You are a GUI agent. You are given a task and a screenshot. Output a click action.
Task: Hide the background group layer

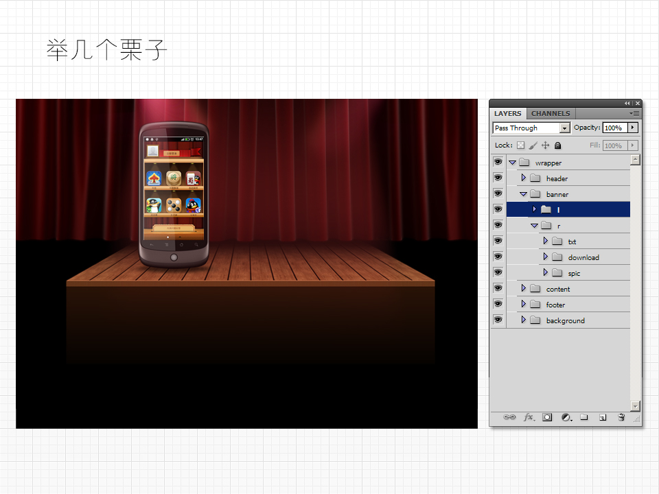pos(498,320)
